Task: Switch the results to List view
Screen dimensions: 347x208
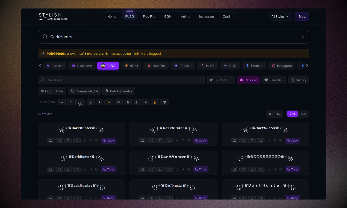Action: 303,114
